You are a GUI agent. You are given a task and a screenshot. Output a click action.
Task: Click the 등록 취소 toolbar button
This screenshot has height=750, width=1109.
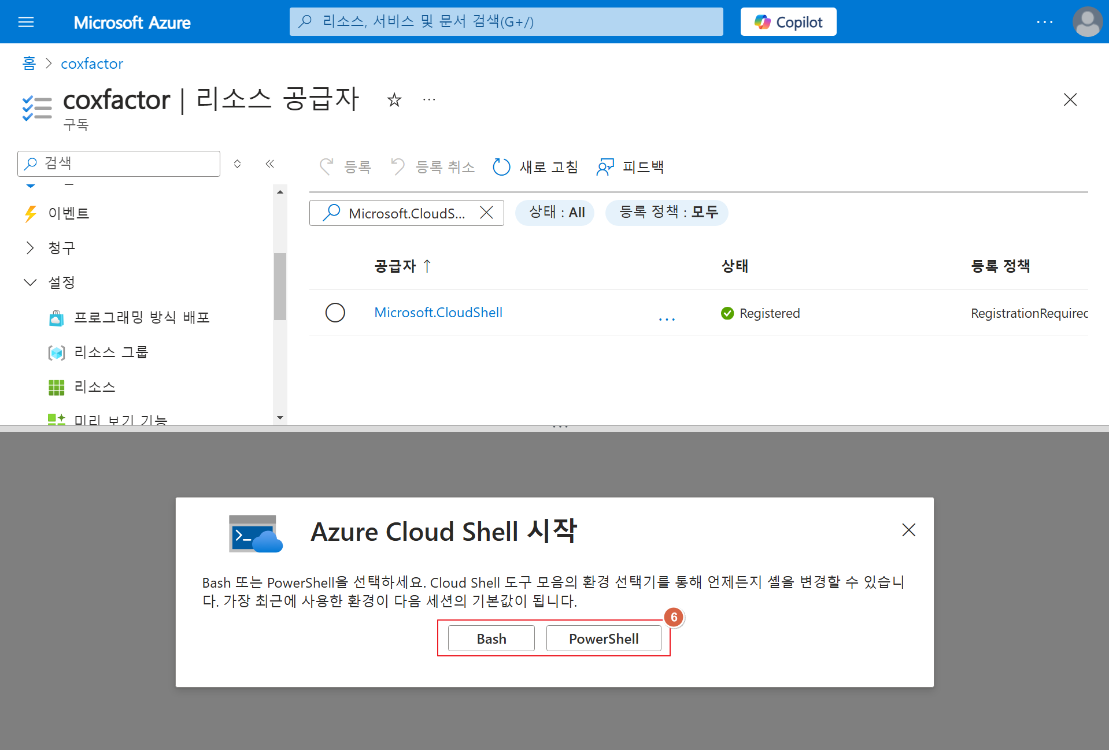pos(432,167)
